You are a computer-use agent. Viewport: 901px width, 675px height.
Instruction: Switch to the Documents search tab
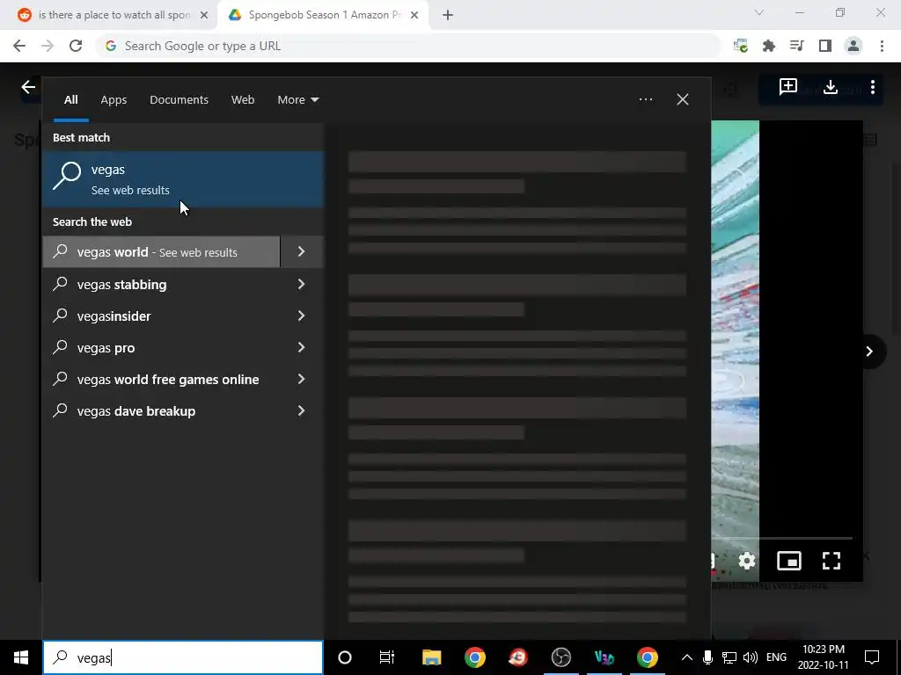(179, 100)
